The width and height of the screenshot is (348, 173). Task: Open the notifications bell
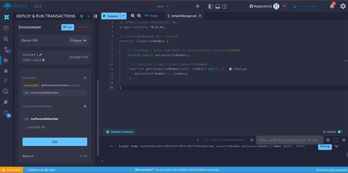[332, 6]
